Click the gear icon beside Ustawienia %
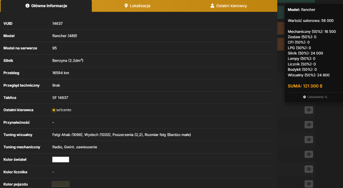Image resolution: width=343 pixels, height=188 pixels. click(305, 97)
